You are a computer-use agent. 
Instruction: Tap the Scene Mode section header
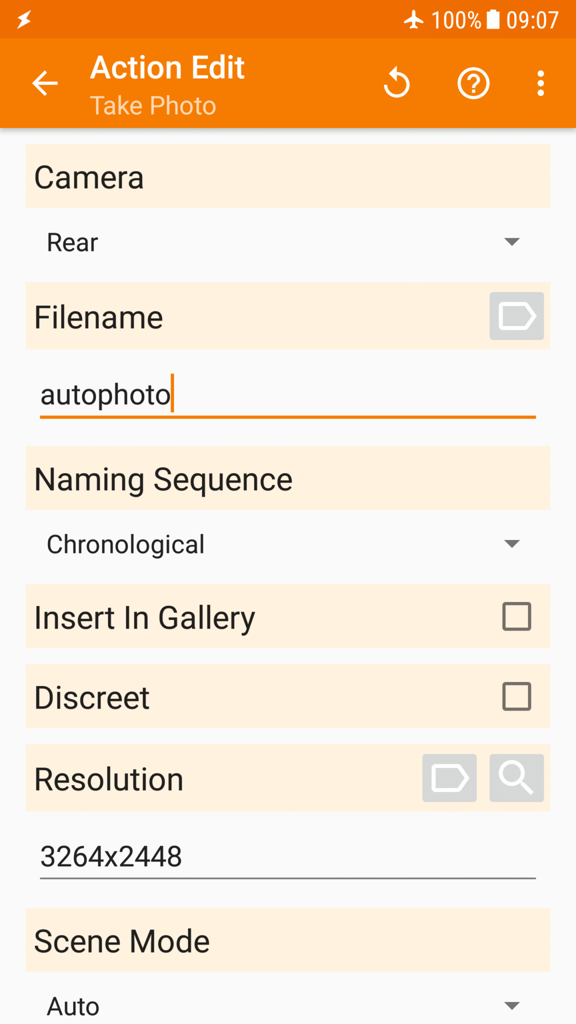(287, 940)
